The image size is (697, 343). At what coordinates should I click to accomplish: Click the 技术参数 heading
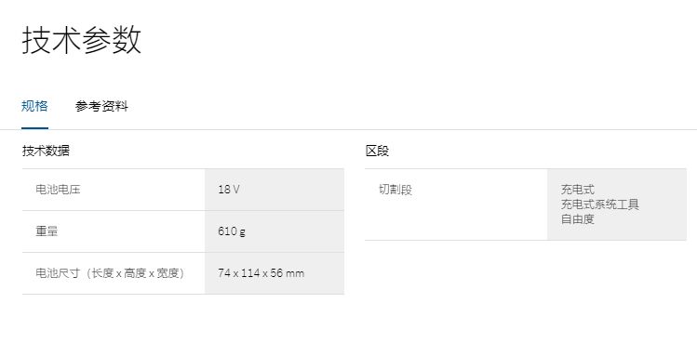point(81,40)
